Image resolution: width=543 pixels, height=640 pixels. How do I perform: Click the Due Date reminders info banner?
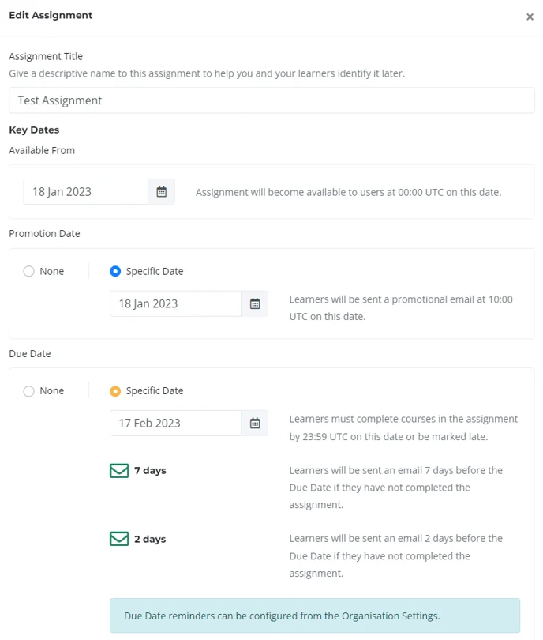coord(315,616)
